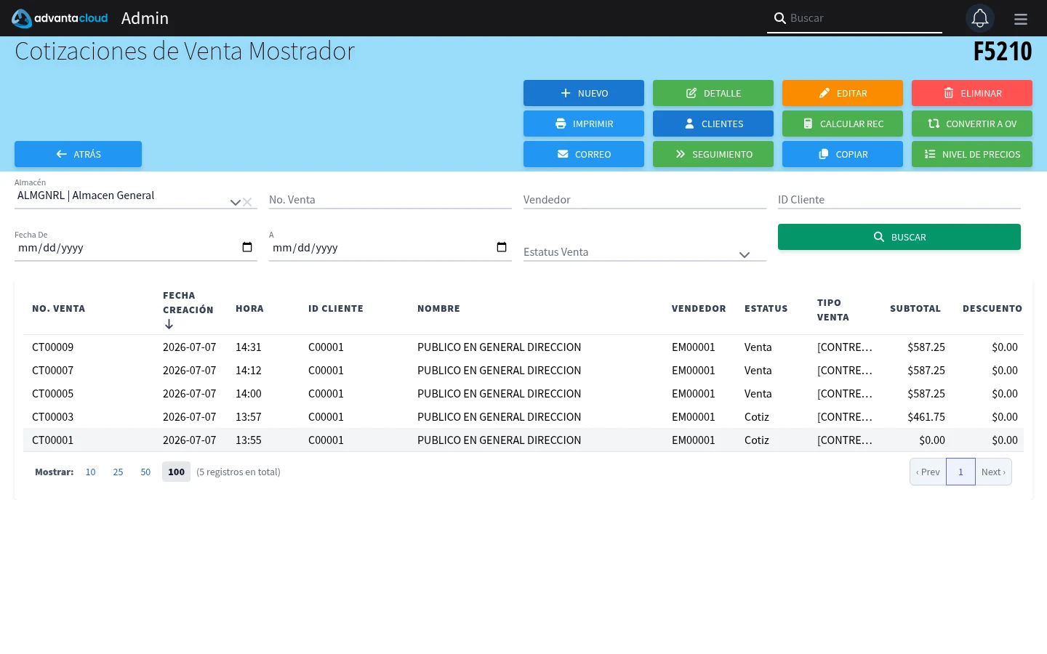
Task: Sort by HORA column header
Action: tap(249, 309)
